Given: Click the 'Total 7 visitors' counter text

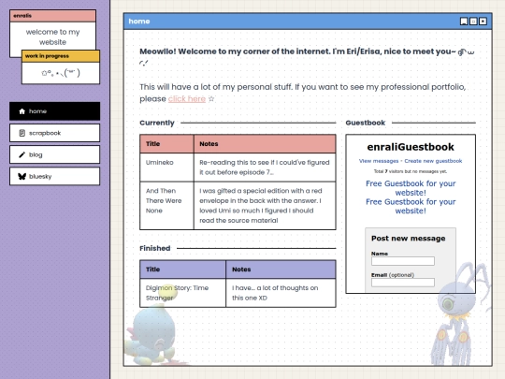Looking at the screenshot, I should coord(411,171).
